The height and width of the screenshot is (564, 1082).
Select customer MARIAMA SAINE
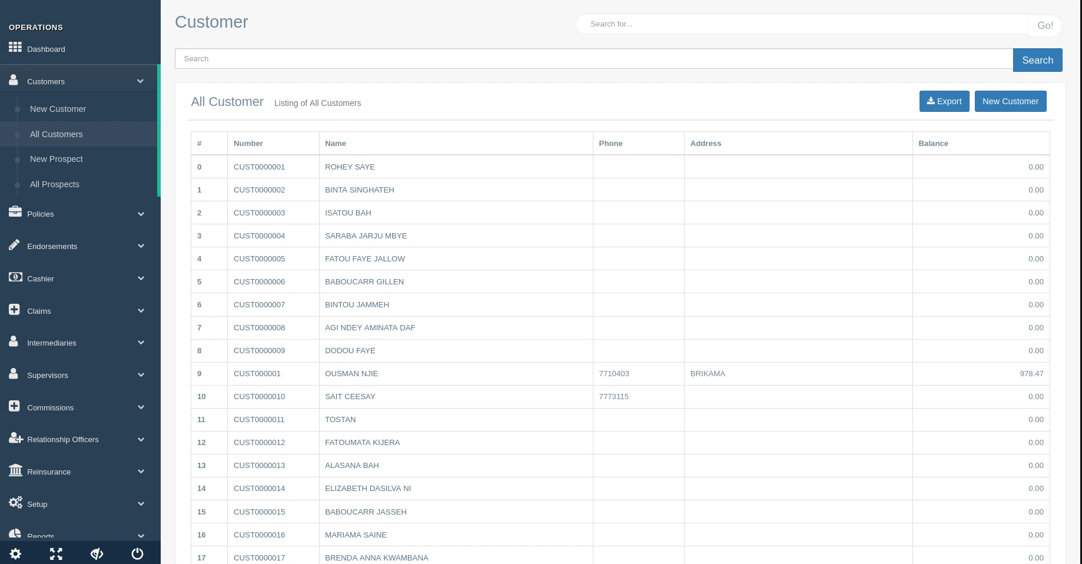point(356,535)
